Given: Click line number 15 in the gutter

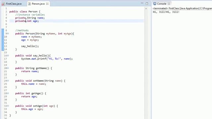Looking at the screenshot, I should [x=5, y=52].
